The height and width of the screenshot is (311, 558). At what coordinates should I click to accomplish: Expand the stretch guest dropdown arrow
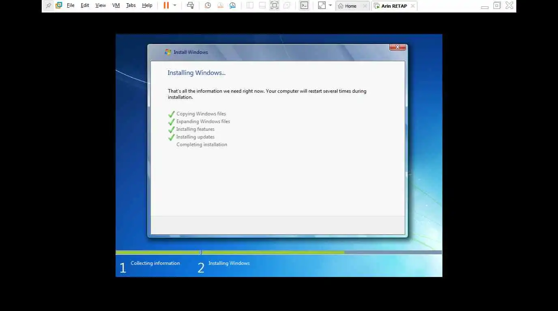coord(330,6)
